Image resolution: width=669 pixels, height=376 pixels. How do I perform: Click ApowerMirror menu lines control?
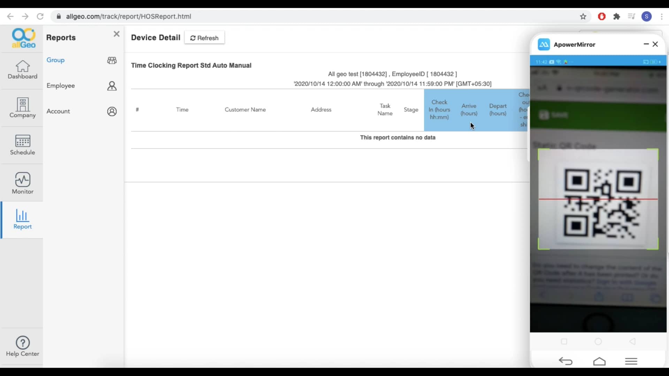631,361
